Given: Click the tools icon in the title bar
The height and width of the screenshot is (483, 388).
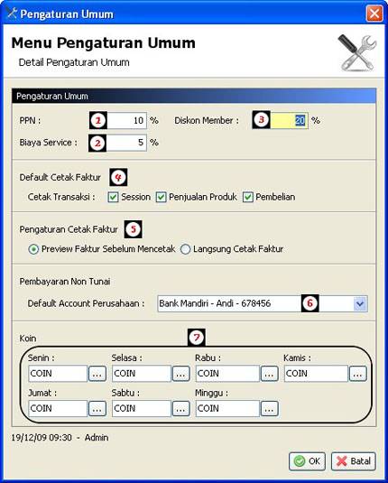Looking at the screenshot, I should tap(12, 14).
